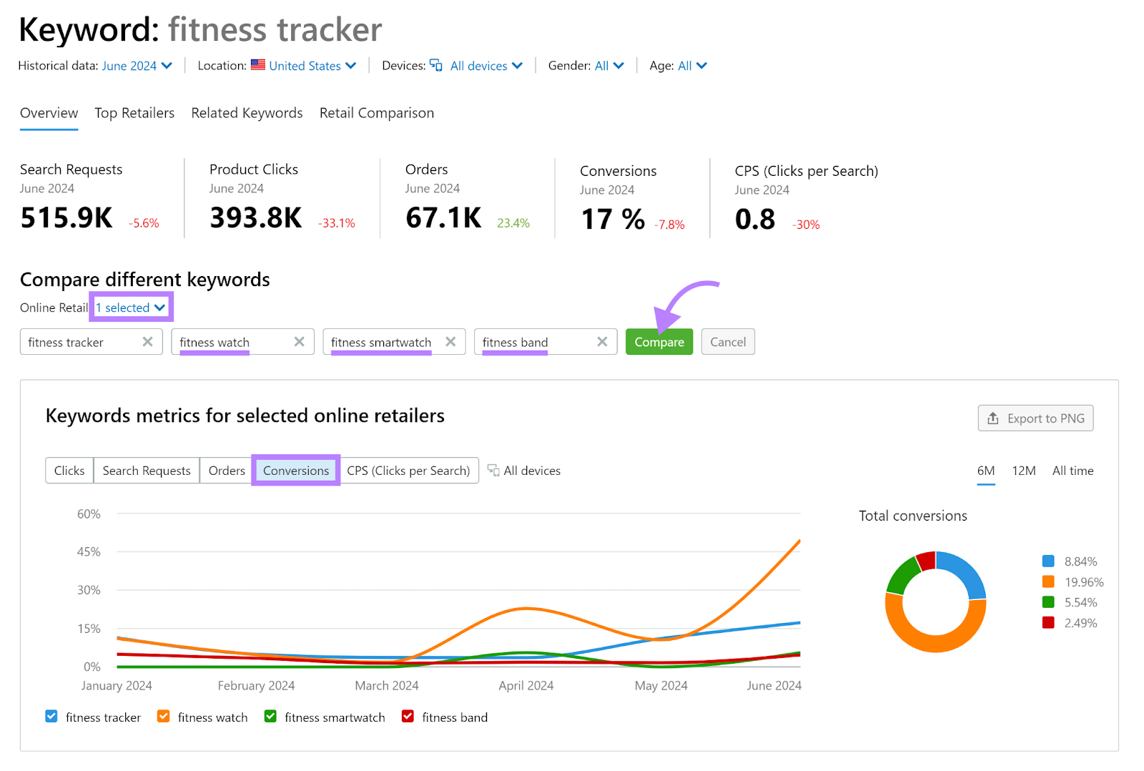
Task: Remove the fitness tracker keyword with X
Action: [x=147, y=342]
